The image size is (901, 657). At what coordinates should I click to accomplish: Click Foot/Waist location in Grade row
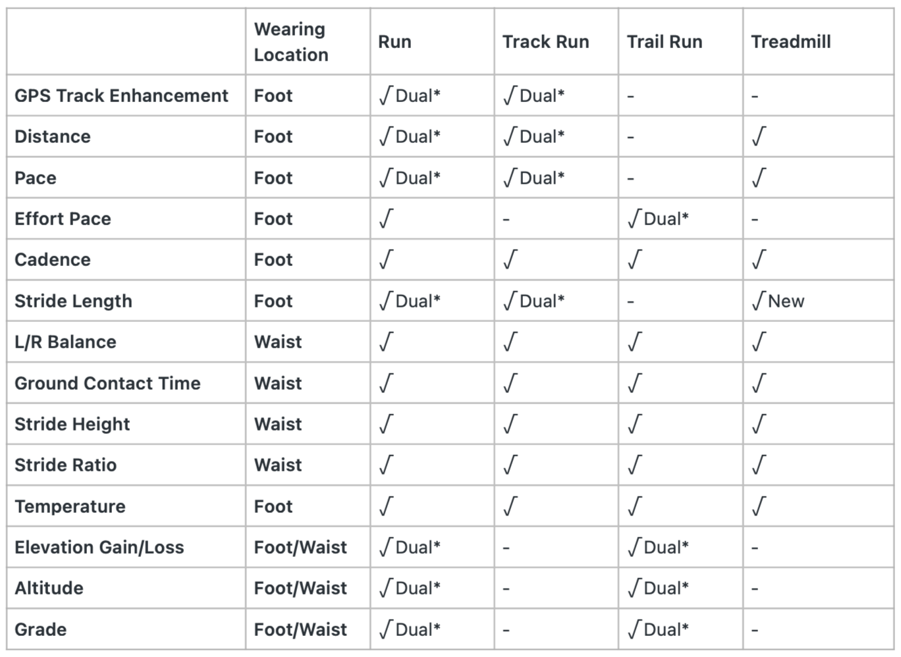point(300,630)
